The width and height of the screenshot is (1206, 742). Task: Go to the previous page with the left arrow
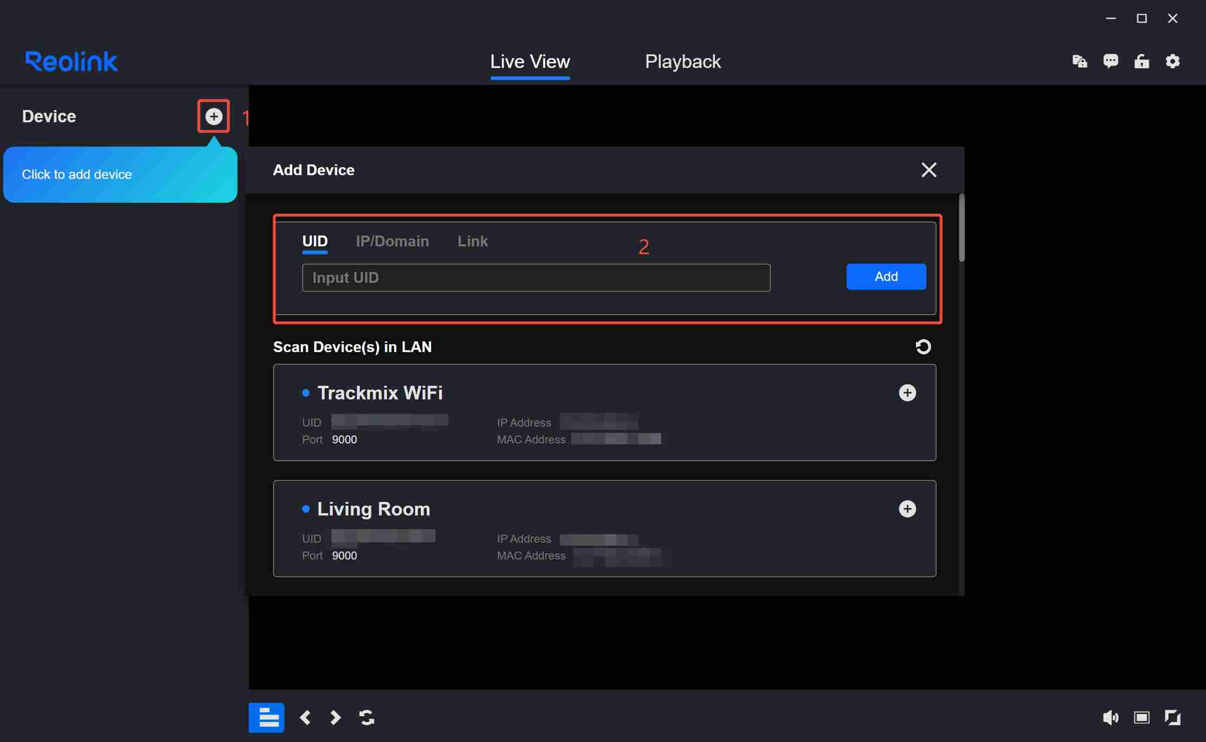(305, 718)
